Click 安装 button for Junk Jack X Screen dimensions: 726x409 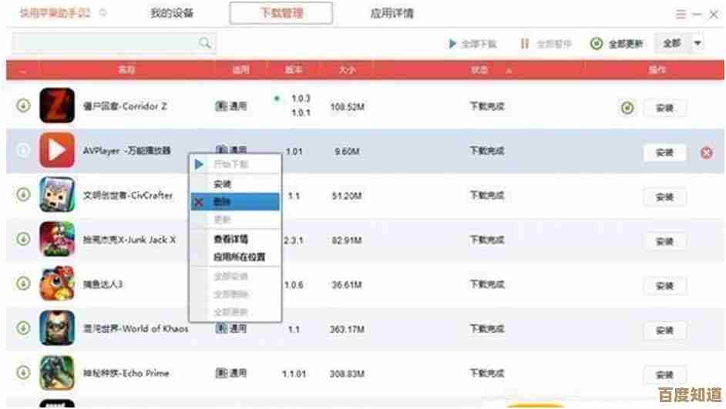[664, 241]
